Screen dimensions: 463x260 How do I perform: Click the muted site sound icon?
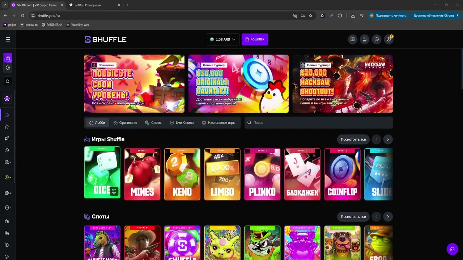[x=295, y=16]
